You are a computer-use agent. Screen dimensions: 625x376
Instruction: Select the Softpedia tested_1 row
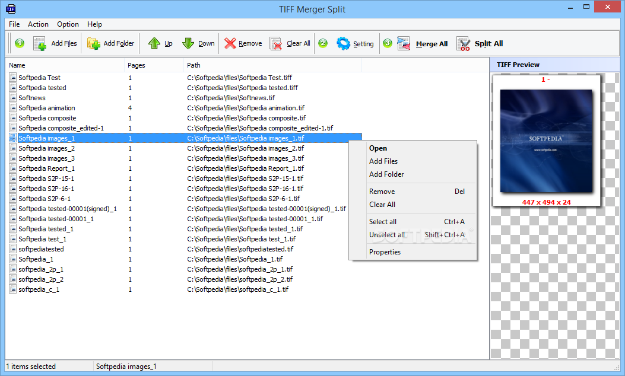pyautogui.click(x=185, y=229)
